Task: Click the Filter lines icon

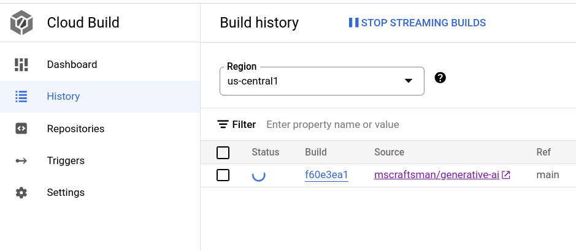Action: [223, 125]
